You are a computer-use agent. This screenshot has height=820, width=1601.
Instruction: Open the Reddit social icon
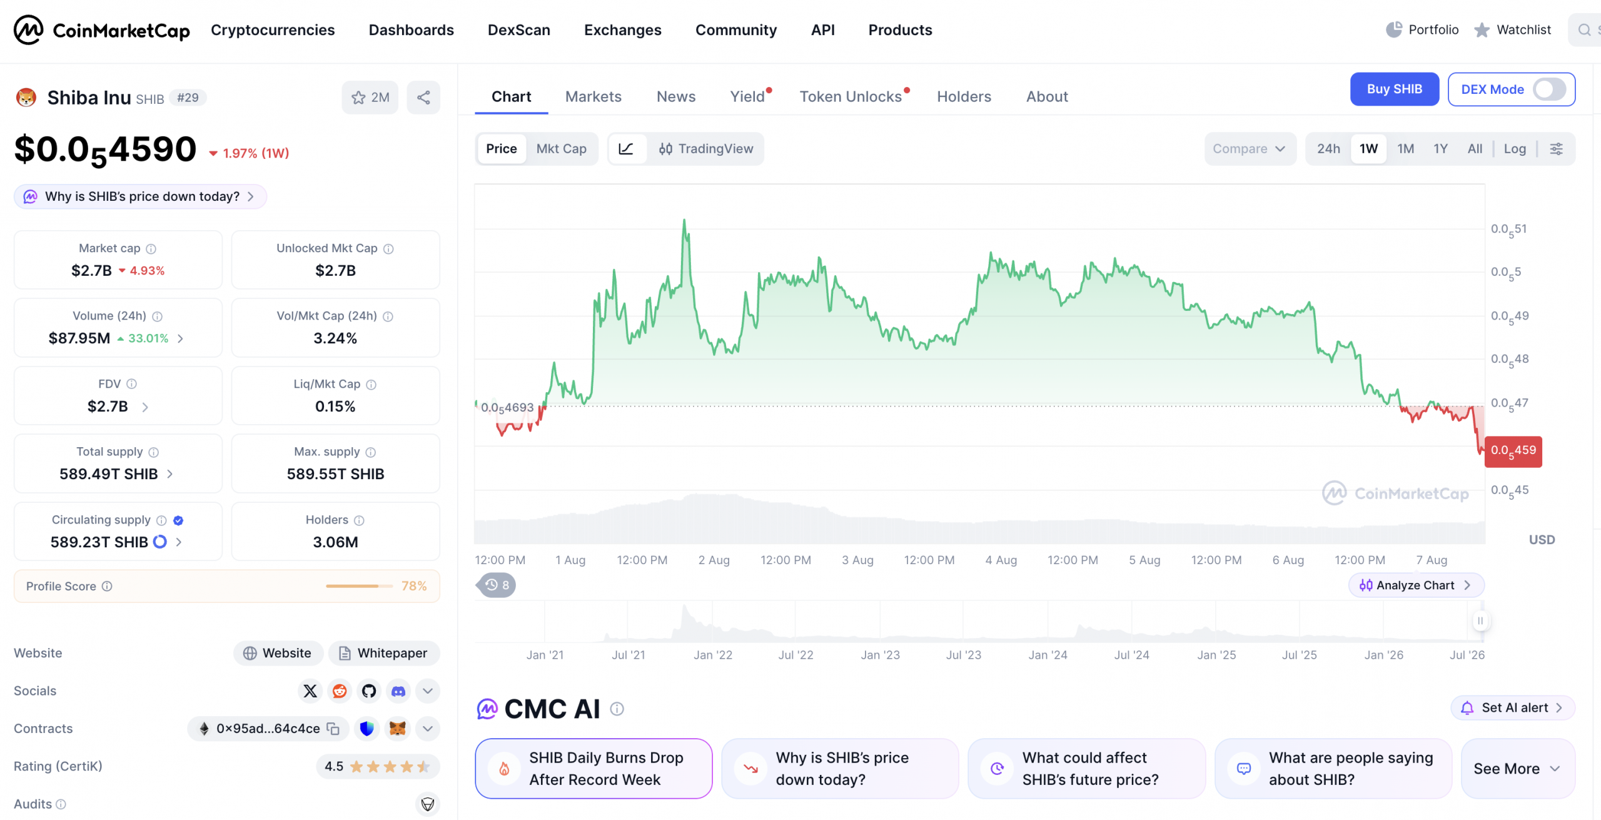[340, 691]
